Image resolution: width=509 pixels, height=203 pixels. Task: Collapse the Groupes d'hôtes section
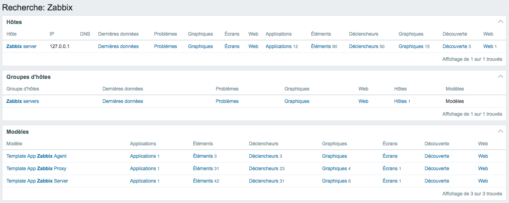coord(500,76)
